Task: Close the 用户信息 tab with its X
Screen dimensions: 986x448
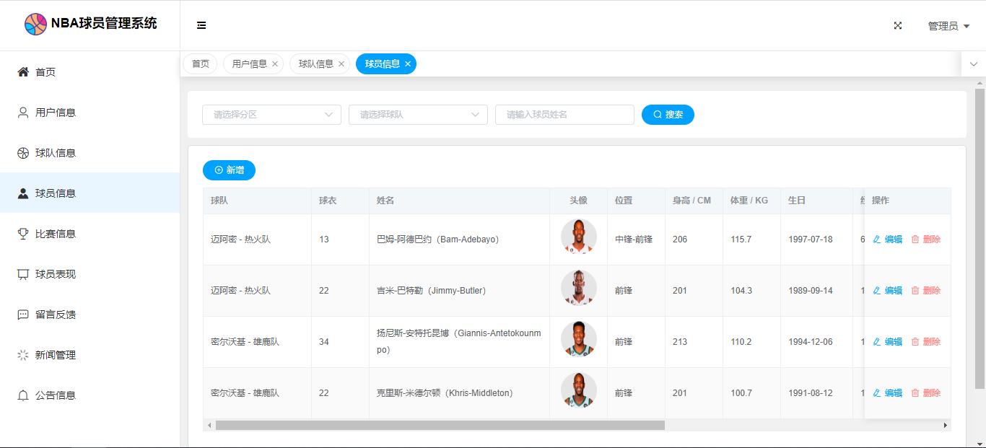Action: (275, 64)
